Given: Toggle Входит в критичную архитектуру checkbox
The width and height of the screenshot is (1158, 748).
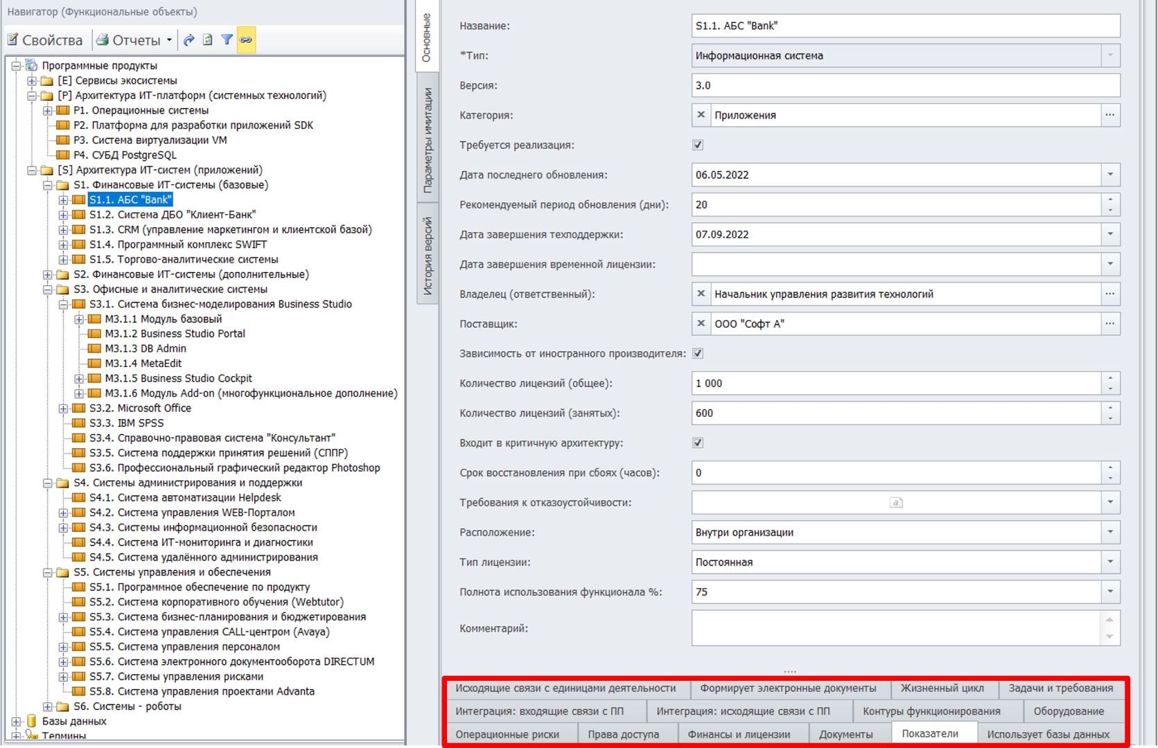Looking at the screenshot, I should tap(698, 443).
